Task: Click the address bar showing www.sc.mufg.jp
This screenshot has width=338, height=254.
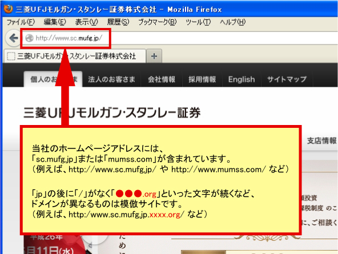Action: point(180,38)
